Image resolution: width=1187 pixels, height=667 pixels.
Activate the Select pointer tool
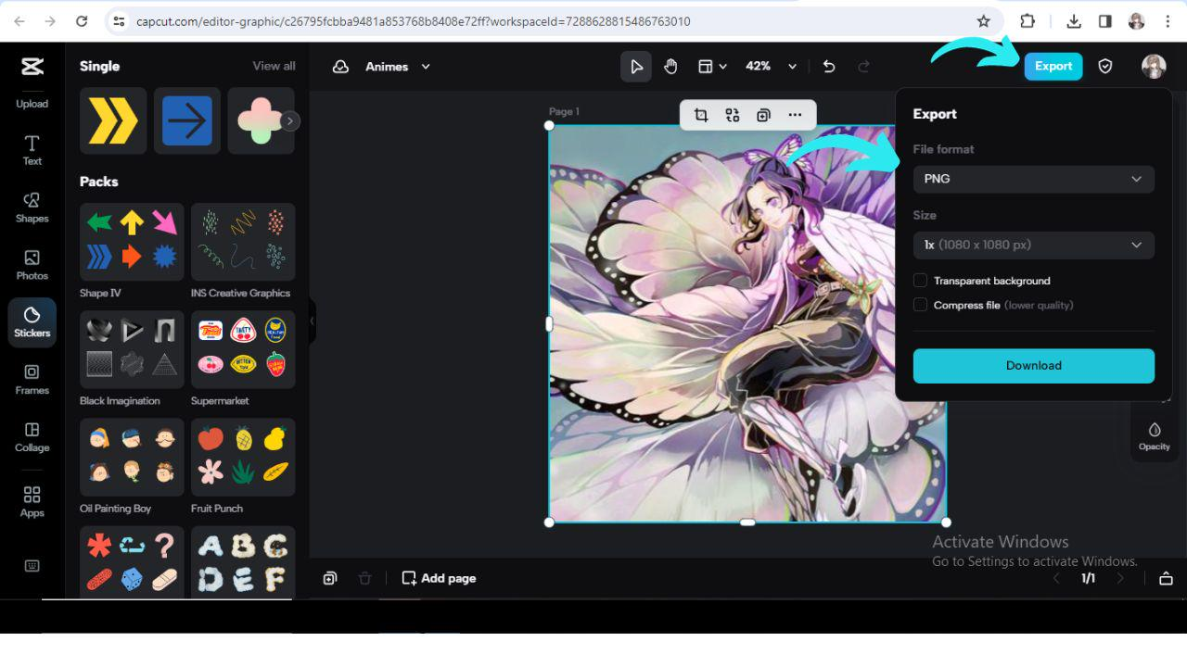pos(636,67)
